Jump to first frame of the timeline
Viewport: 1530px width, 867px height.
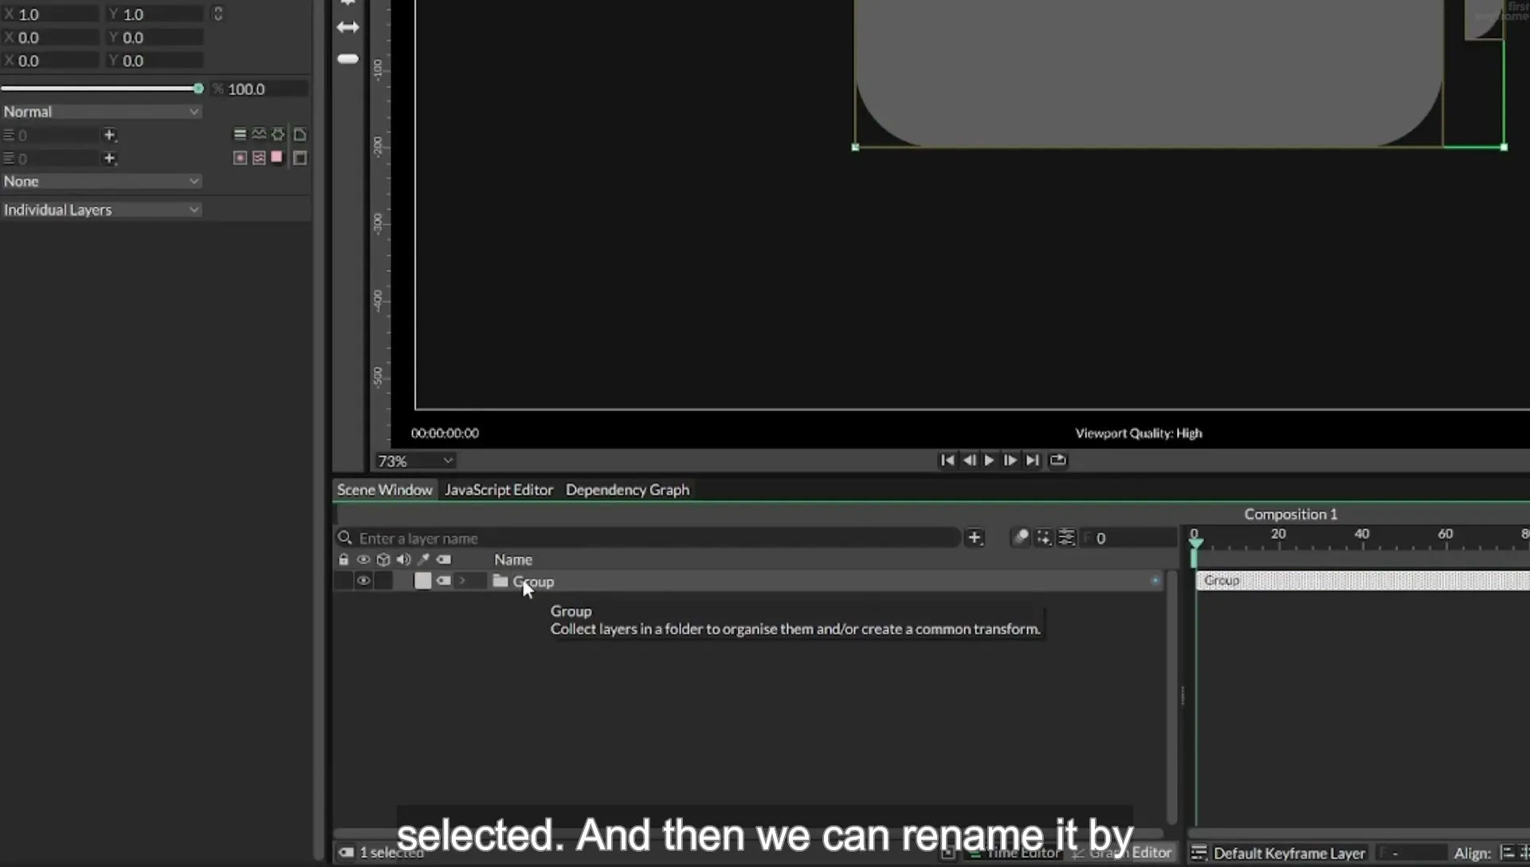coord(947,461)
